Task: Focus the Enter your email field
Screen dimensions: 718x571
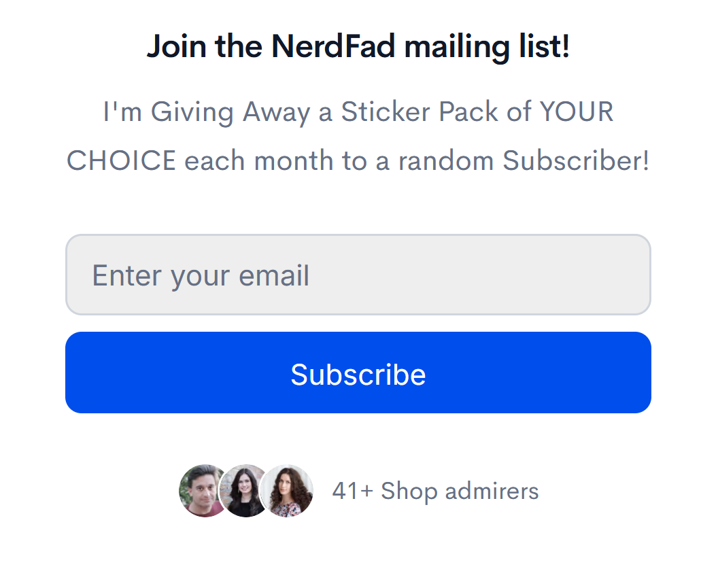Action: click(358, 275)
